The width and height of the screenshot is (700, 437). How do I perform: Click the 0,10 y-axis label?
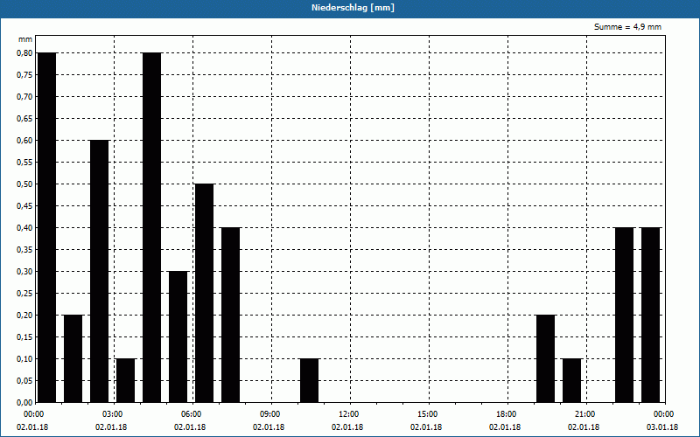24,359
